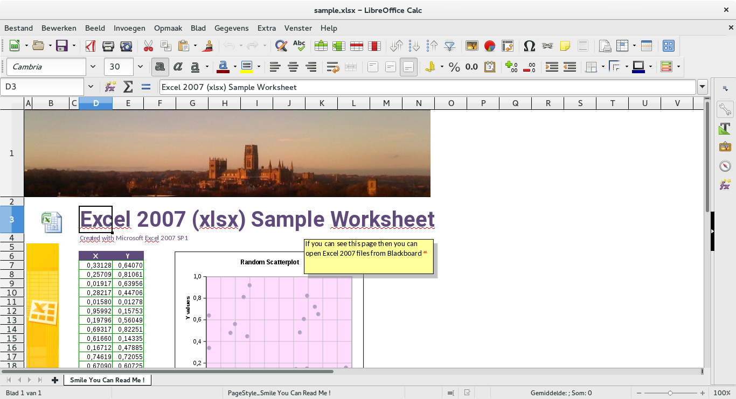Expand the formula bar with its arrow
The height and width of the screenshot is (399, 736).
click(x=702, y=87)
